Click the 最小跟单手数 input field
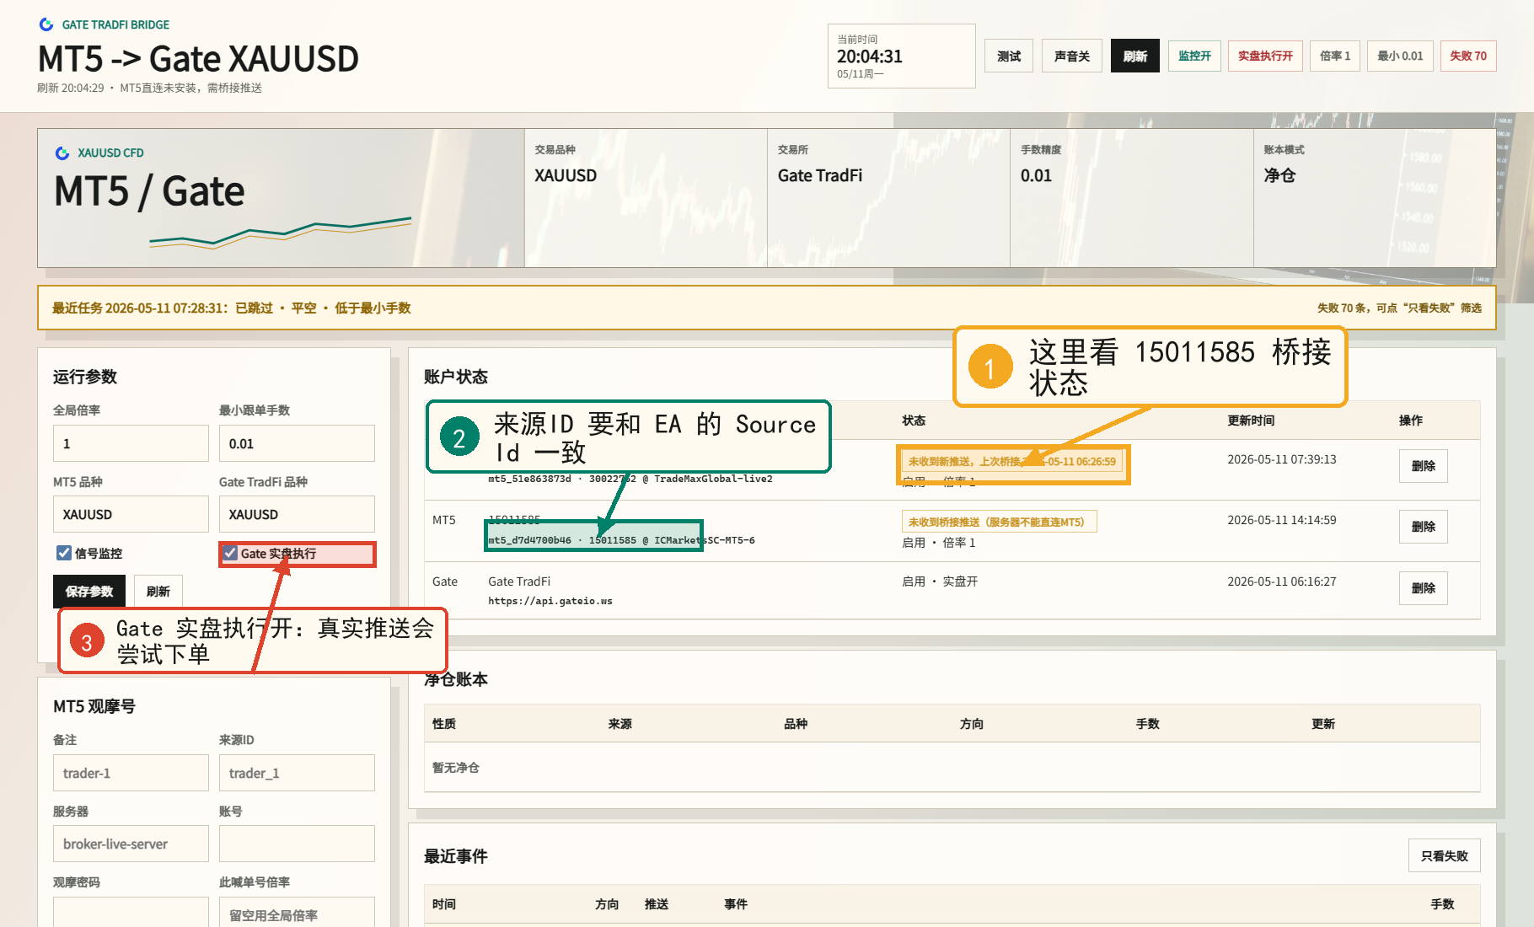Screen dimensions: 1534x927 (x=297, y=443)
